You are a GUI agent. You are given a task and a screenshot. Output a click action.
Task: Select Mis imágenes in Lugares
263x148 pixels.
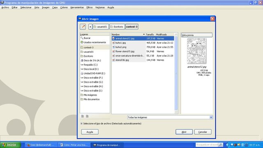[x=95, y=95]
